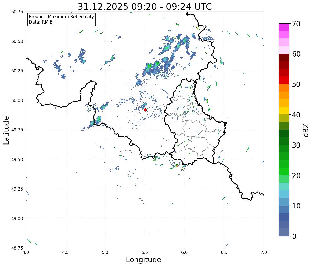Select the magenta swatch atop the colorbar
Viewport: 312px width, 266px height.
[x=284, y=27]
